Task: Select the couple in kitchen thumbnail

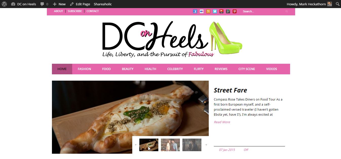Action: [170, 145]
